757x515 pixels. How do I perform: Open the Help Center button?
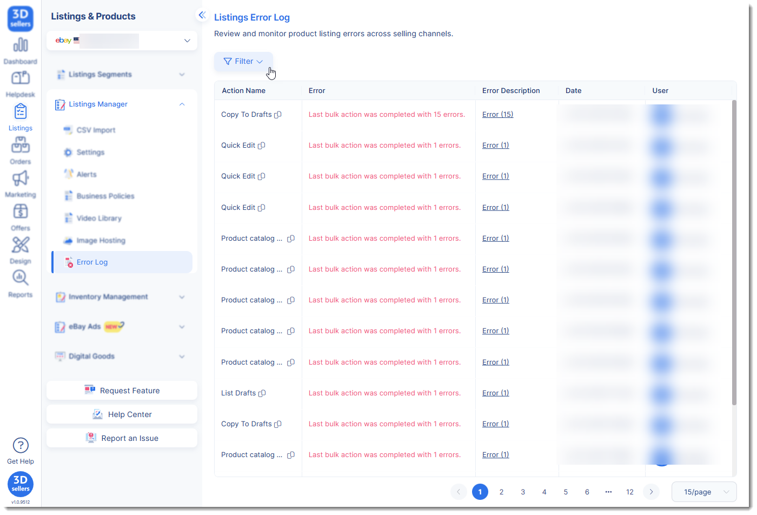(x=122, y=414)
